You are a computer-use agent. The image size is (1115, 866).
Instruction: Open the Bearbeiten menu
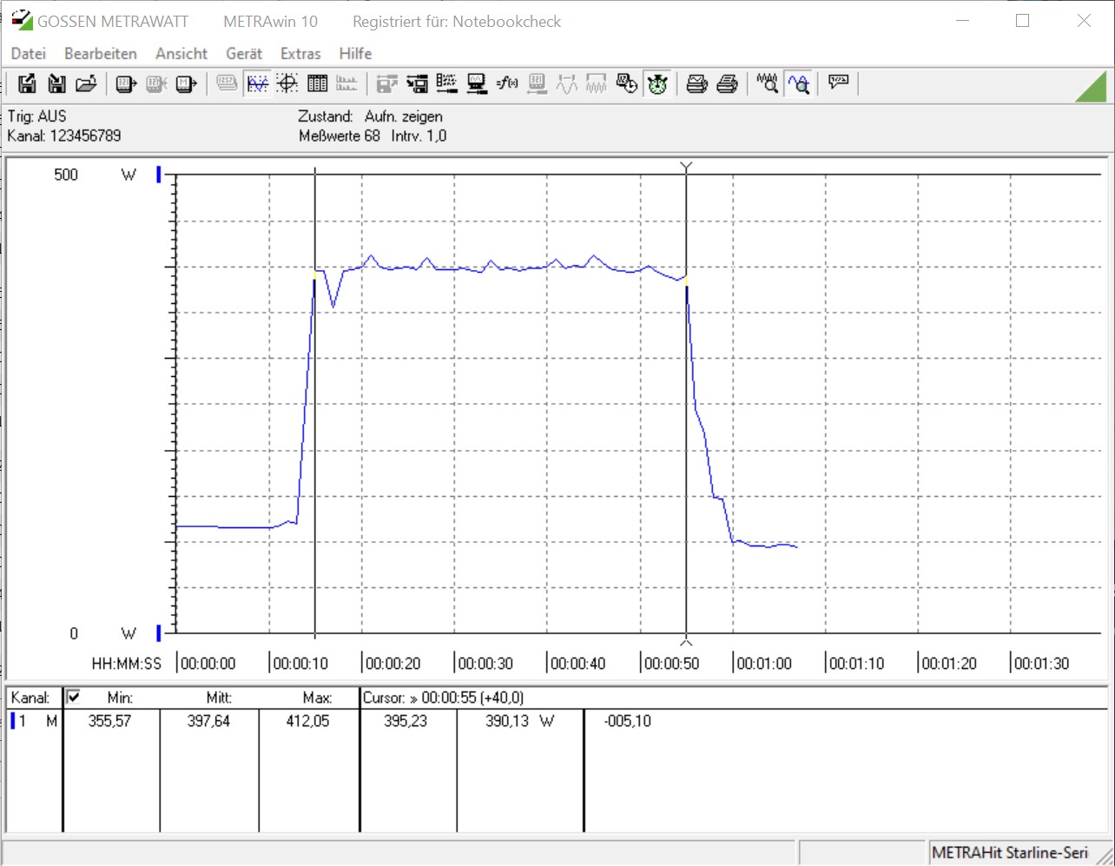(101, 53)
